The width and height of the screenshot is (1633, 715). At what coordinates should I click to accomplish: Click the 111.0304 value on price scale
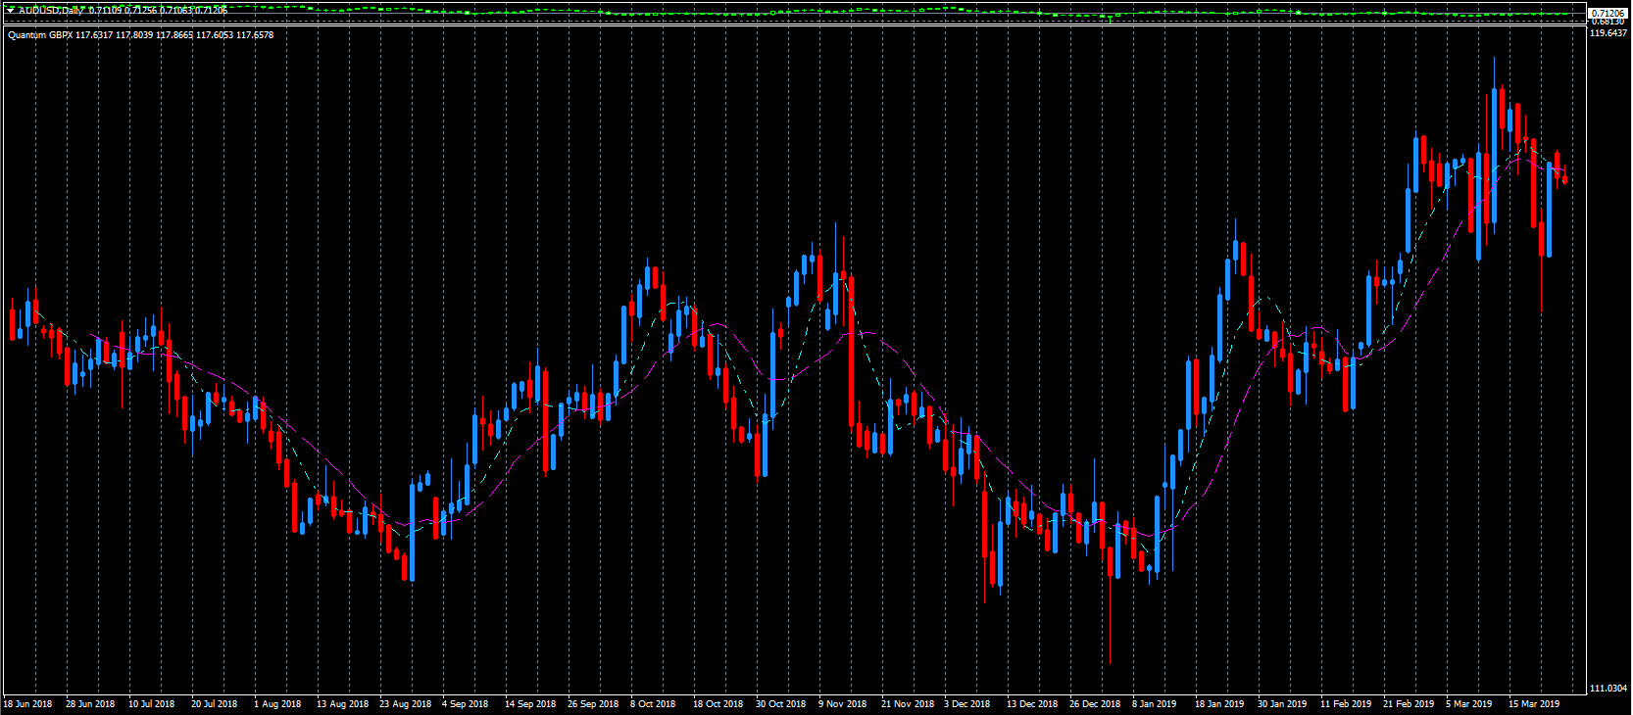1608,689
